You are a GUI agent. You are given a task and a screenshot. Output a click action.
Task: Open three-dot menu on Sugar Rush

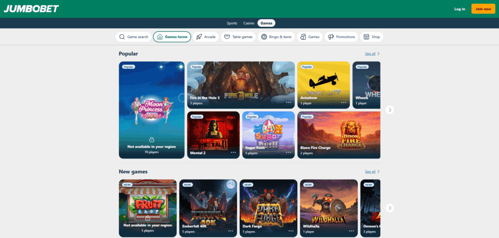[x=288, y=152]
